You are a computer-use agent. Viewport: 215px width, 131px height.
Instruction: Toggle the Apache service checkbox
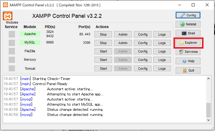click(x=12, y=34)
